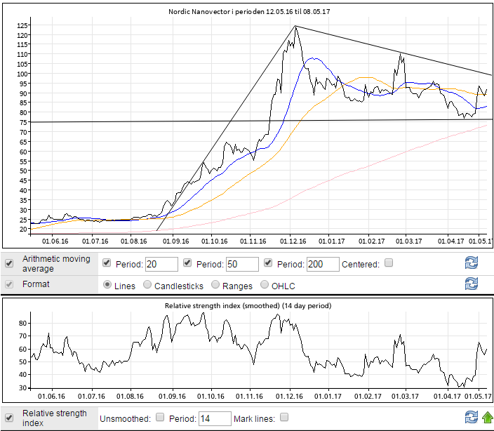This screenshot has width=494, height=431.
Task: Click the RSI Period field containing 14
Action: pyautogui.click(x=215, y=418)
